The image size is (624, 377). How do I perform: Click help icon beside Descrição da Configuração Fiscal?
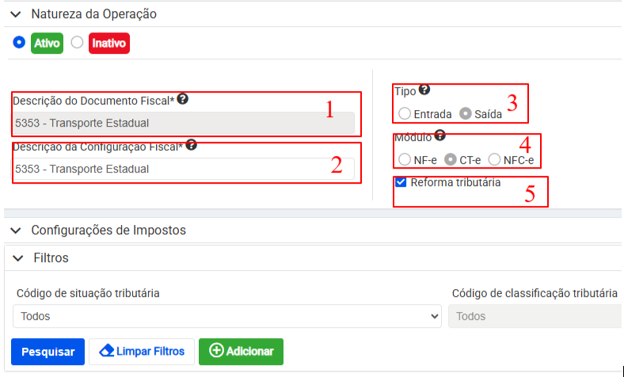191,145
